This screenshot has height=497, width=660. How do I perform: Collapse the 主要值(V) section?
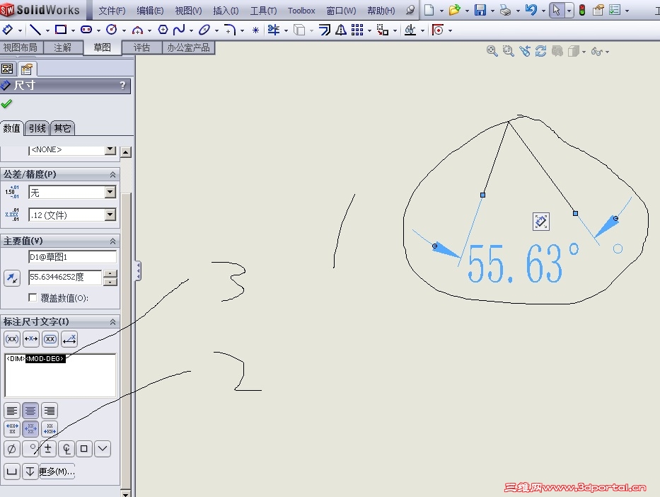point(112,241)
